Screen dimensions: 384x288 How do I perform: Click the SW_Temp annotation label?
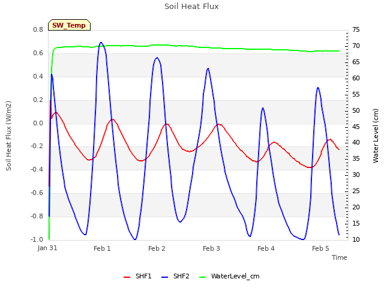(x=70, y=25)
